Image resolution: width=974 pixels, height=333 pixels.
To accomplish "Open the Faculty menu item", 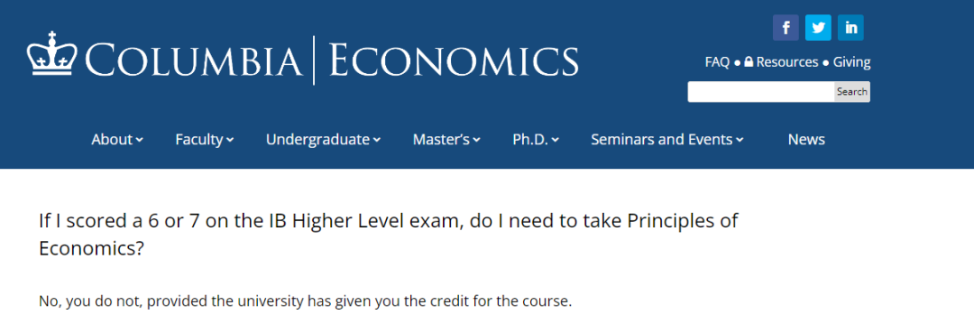I will 198,139.
